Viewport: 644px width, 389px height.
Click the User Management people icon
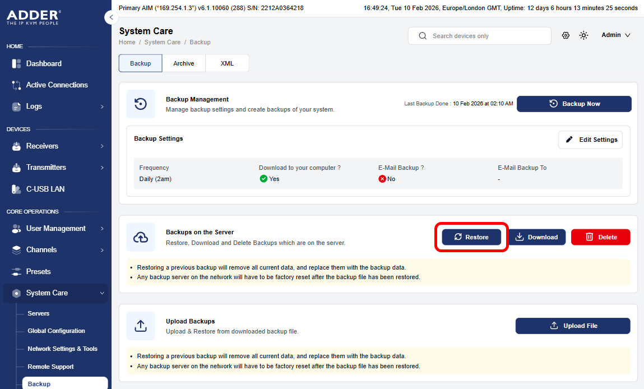pyautogui.click(x=16, y=229)
